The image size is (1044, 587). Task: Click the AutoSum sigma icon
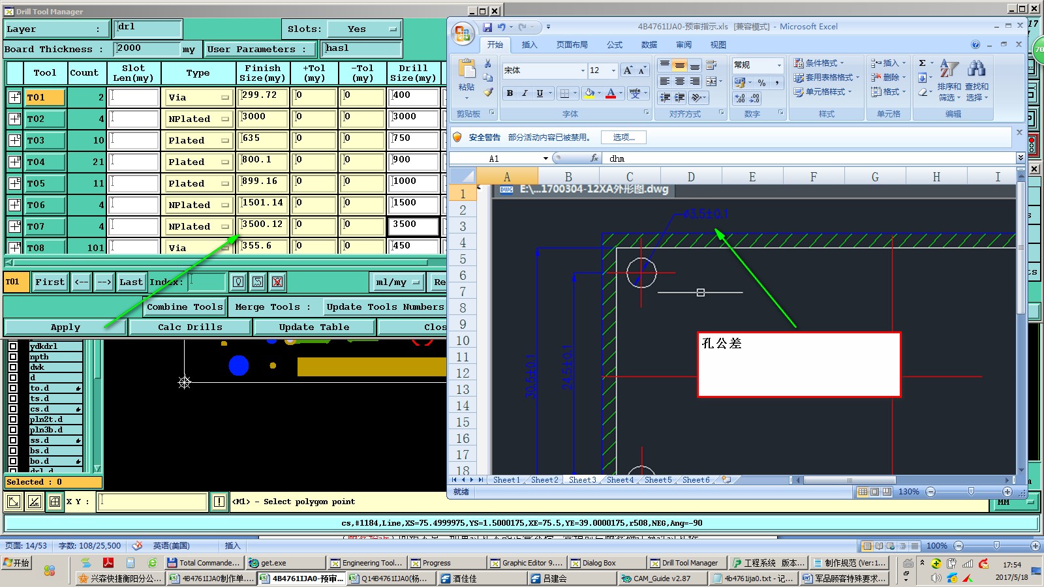922,63
